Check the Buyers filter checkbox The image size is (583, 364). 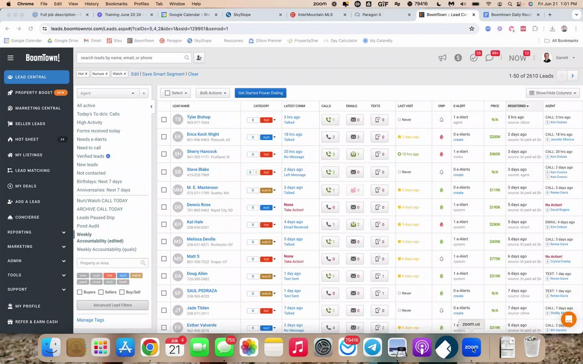coord(80,292)
